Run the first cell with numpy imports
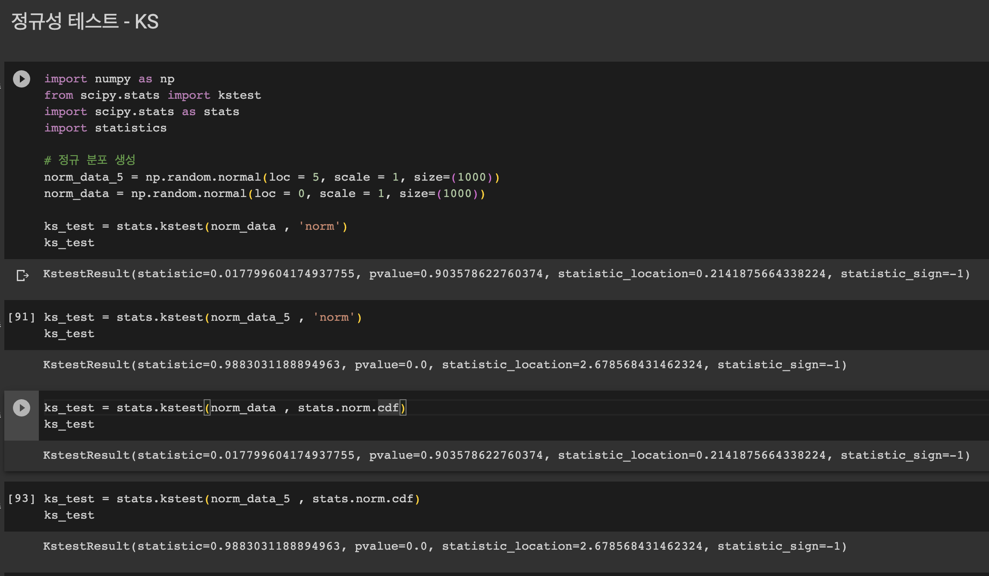 pos(22,79)
